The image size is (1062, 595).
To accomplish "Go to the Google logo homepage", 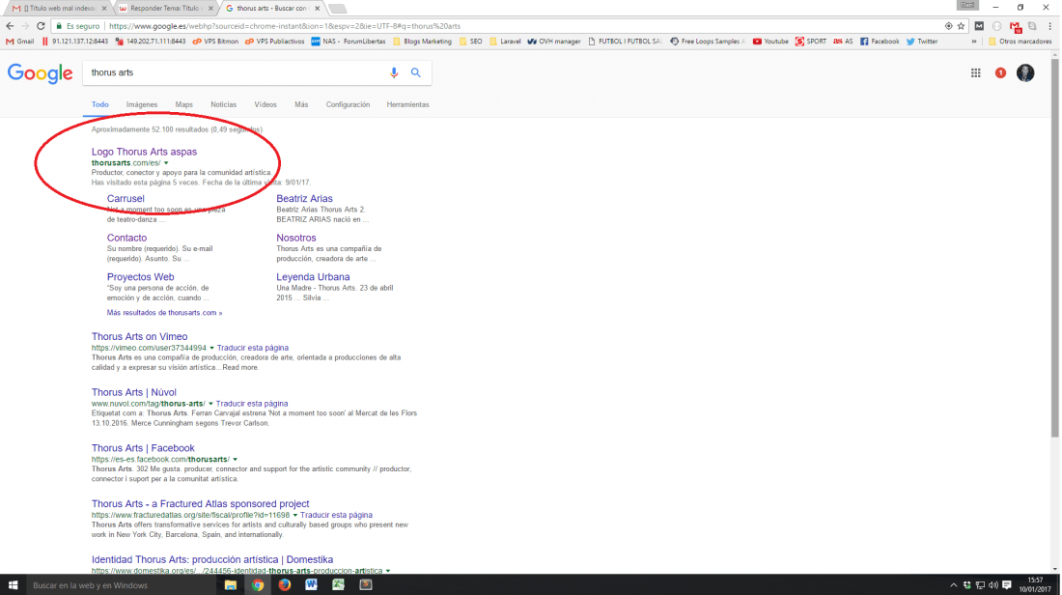I will [40, 72].
